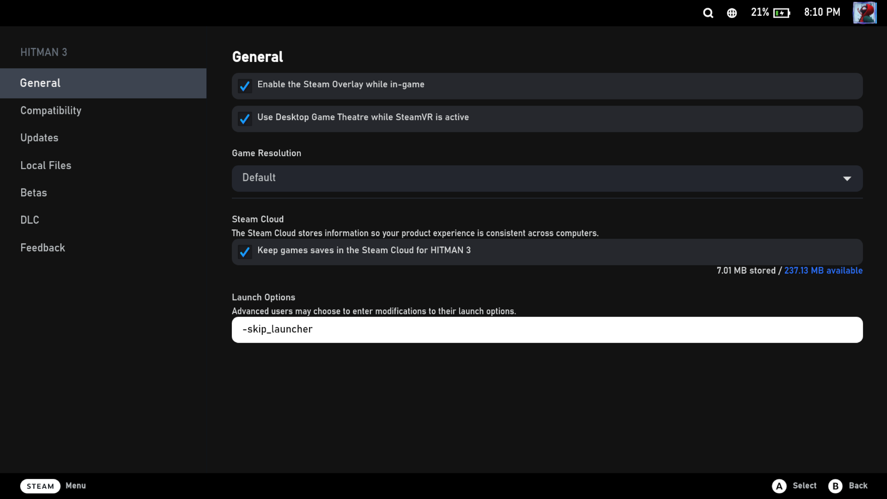Click the Steam search icon
Screen dimensions: 887x499
708,13
